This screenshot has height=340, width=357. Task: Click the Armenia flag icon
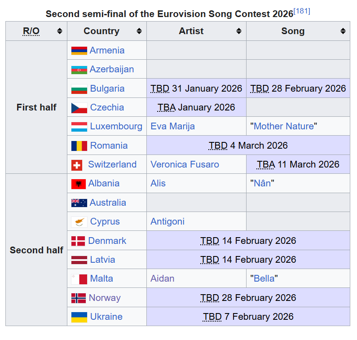coord(79,50)
